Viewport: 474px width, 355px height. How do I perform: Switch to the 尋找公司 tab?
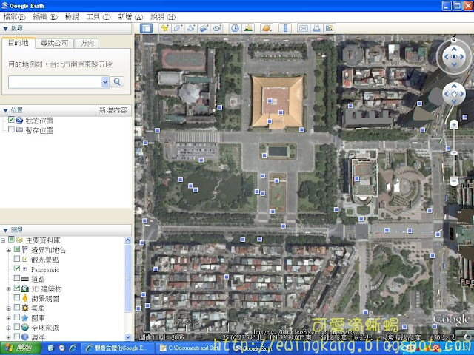[54, 43]
